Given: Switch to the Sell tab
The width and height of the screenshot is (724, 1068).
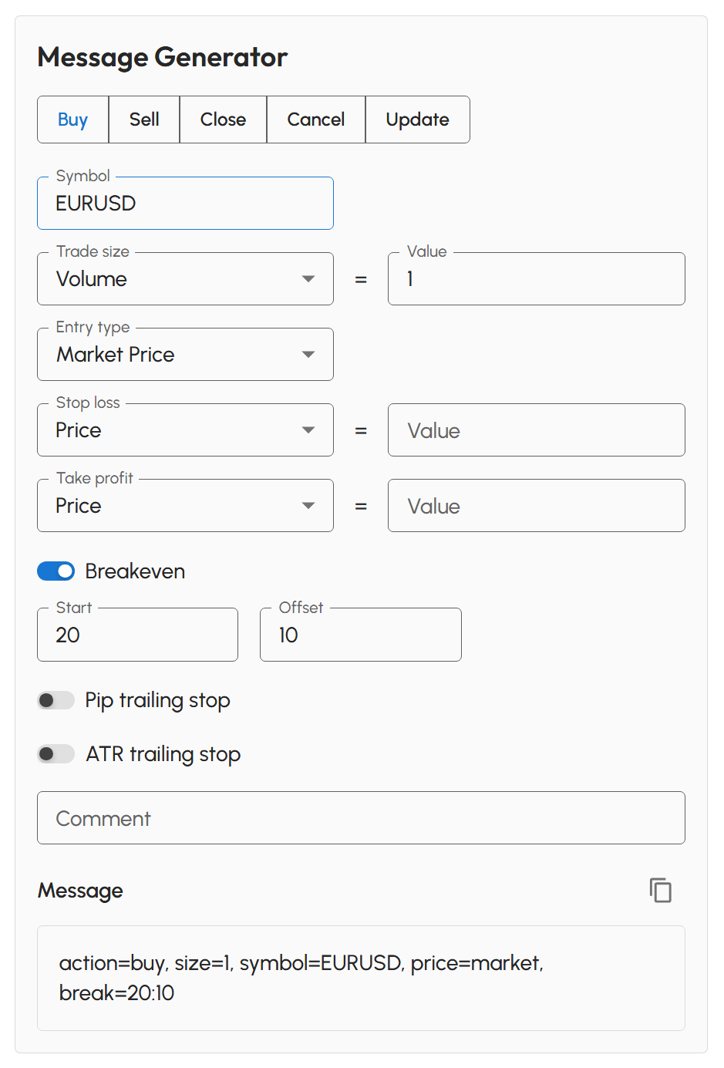Looking at the screenshot, I should (x=143, y=120).
